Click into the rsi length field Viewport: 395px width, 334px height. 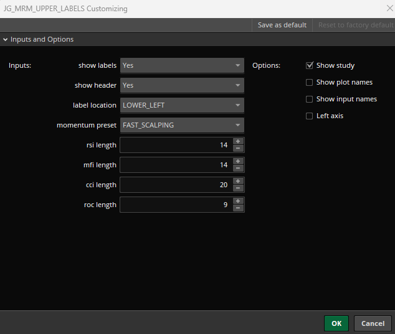[175, 145]
